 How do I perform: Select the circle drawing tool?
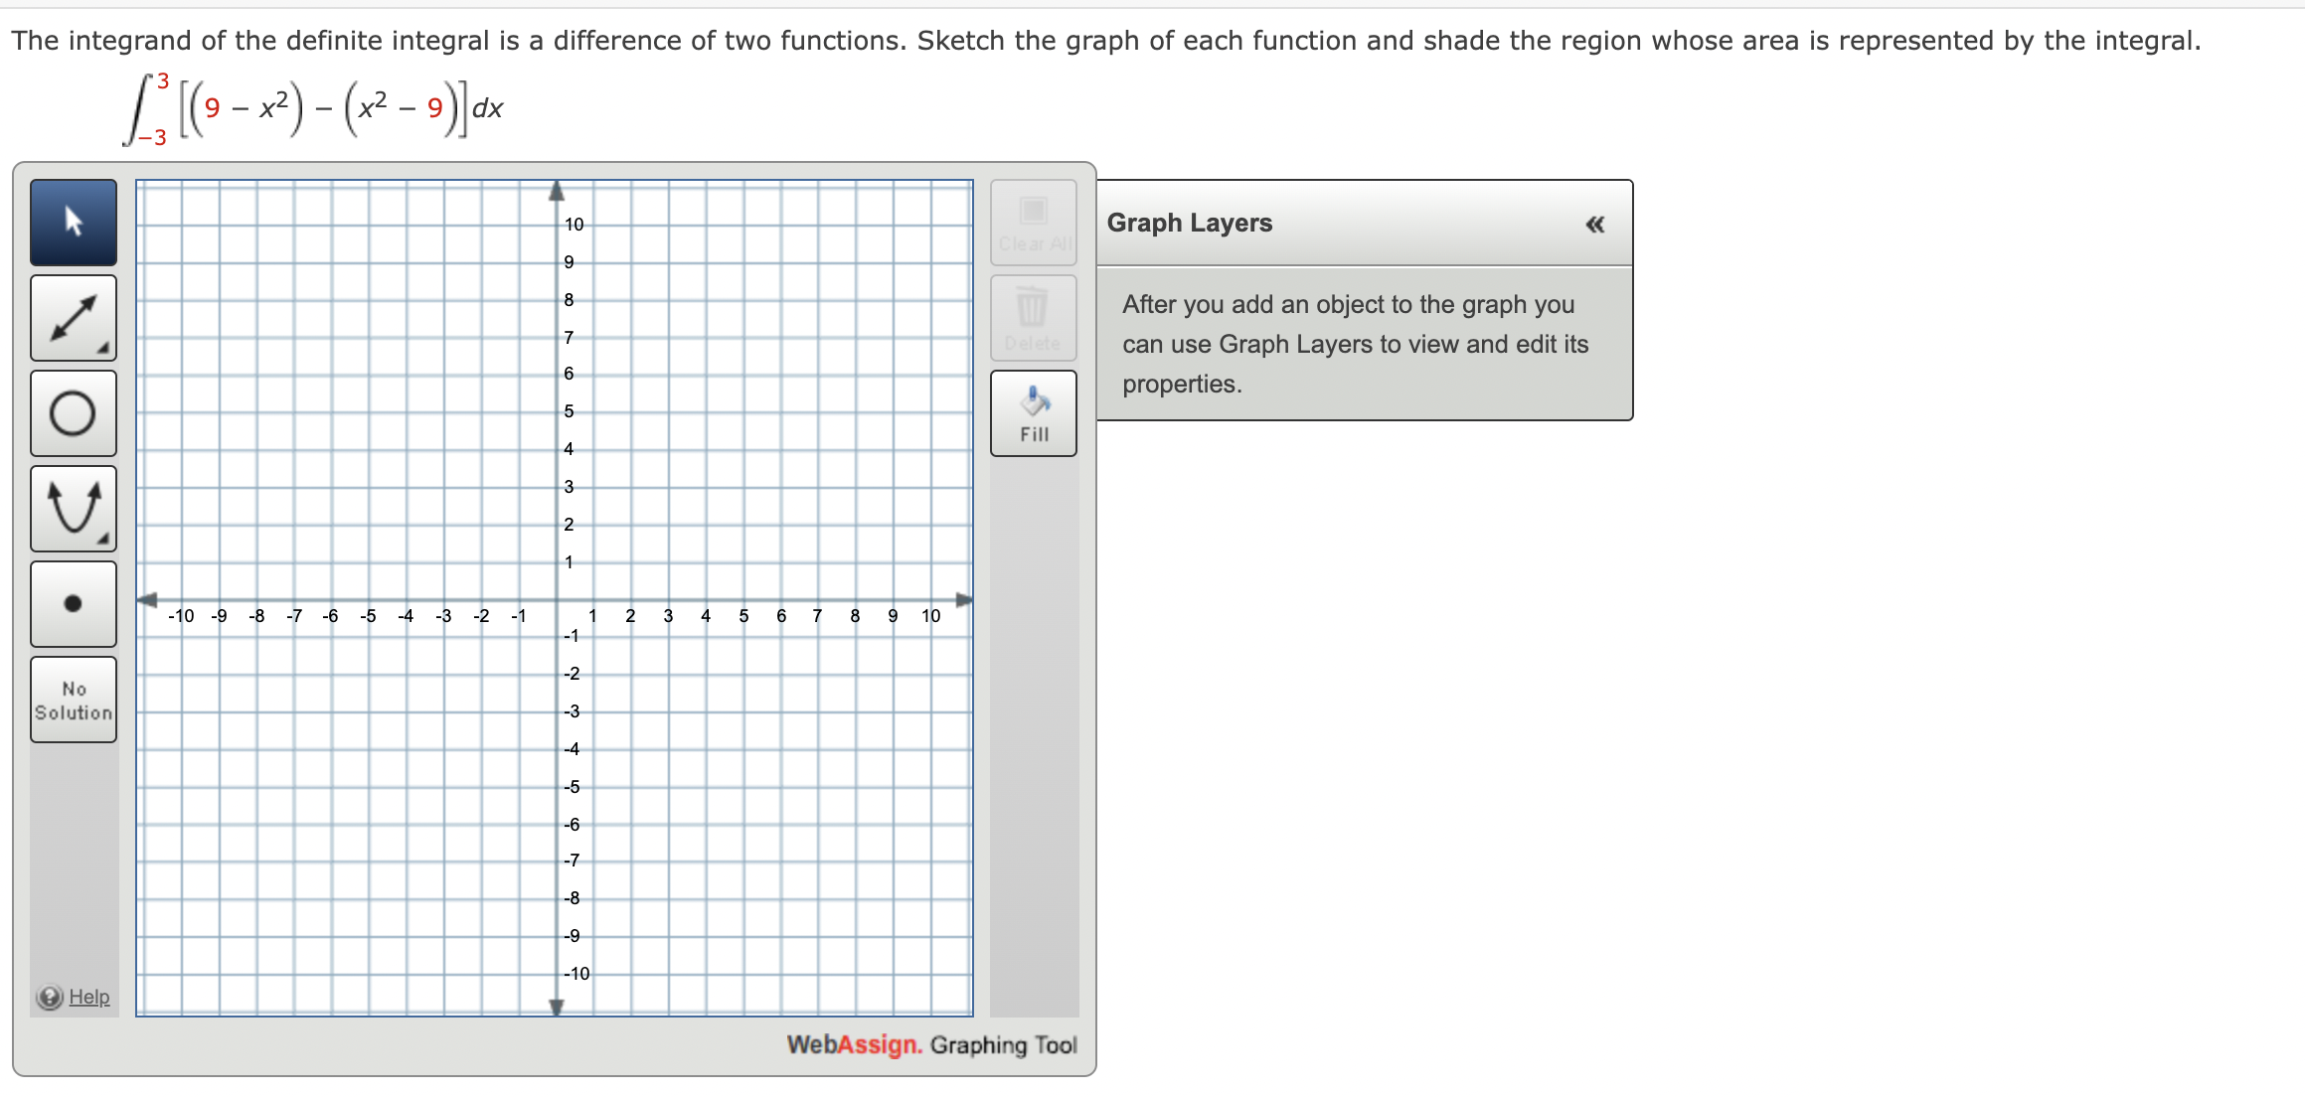(74, 412)
